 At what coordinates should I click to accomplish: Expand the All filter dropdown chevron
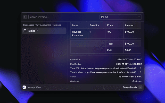click(139, 17)
